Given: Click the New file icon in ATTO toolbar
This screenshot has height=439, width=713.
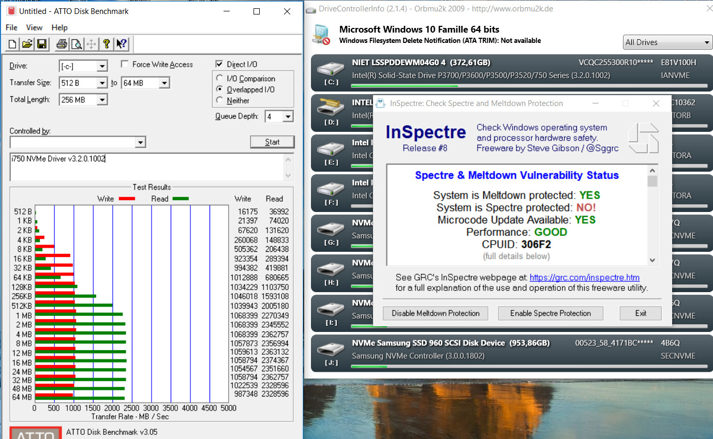Looking at the screenshot, I should (x=13, y=44).
